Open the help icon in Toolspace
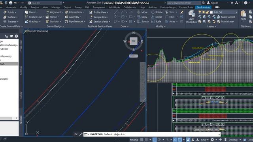Viewport: 253px width, 142px height. 16,36
